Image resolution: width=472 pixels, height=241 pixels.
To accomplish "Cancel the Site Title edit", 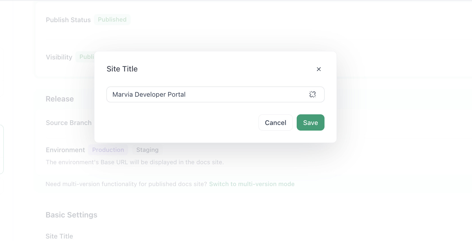I will [x=275, y=122].
